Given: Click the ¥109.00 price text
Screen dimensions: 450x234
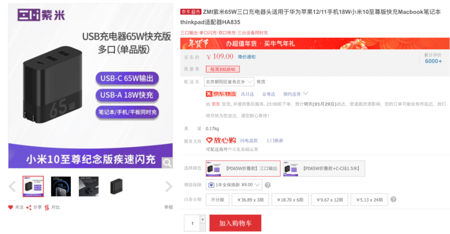Looking at the screenshot, I should [220, 57].
